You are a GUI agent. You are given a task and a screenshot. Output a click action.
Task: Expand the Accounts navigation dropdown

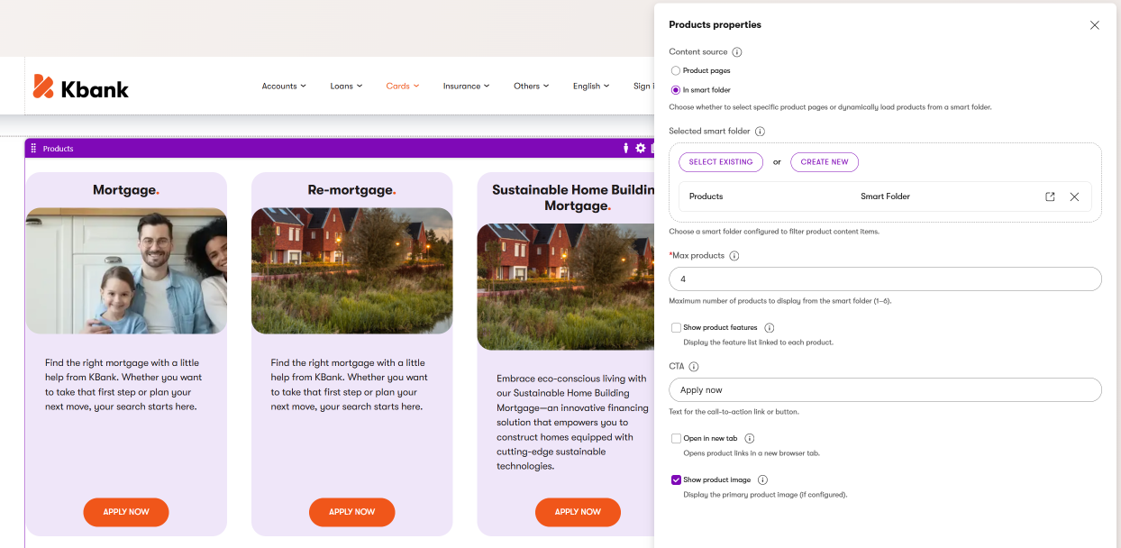(x=284, y=87)
